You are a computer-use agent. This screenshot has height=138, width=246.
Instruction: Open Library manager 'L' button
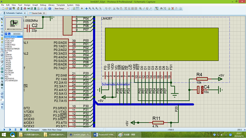(x=9, y=34)
